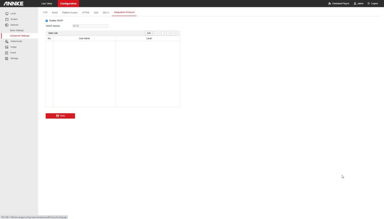The width and height of the screenshot is (384, 219).
Task: Click the Logout link
Action: click(x=373, y=3)
